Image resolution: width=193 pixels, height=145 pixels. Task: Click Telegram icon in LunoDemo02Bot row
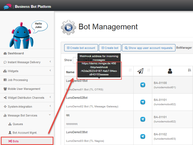143,102
